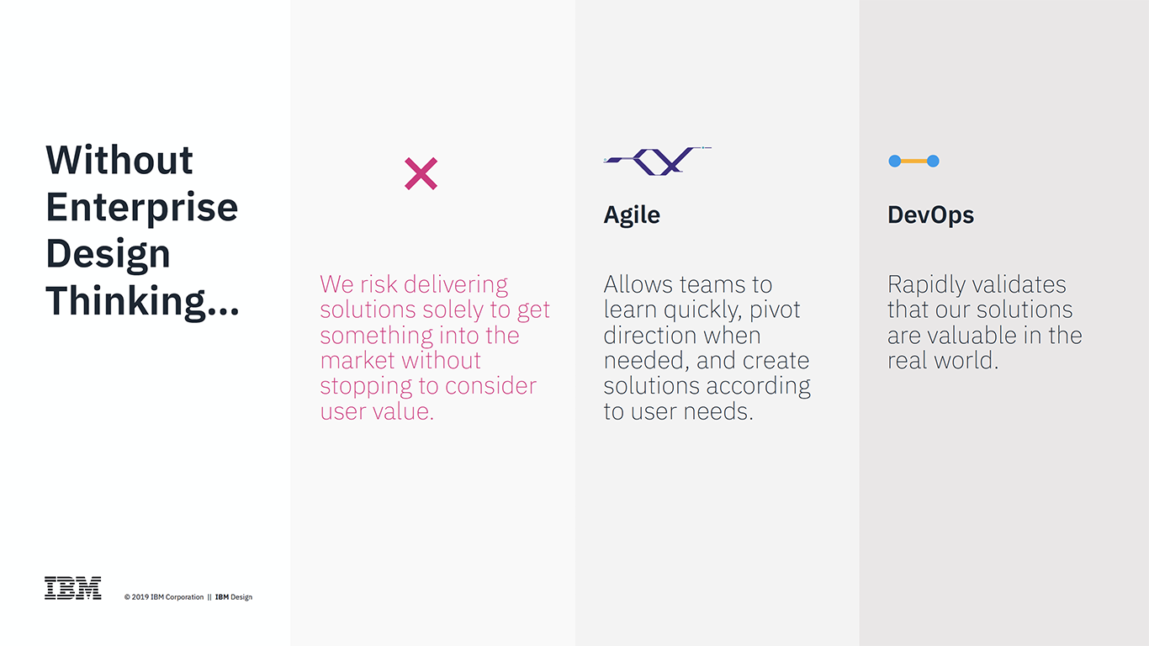
Task: Select the DevOps heading
Action: [930, 215]
